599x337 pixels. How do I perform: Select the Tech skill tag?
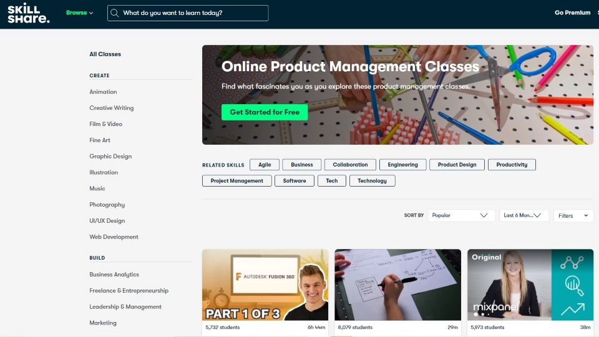(x=331, y=181)
